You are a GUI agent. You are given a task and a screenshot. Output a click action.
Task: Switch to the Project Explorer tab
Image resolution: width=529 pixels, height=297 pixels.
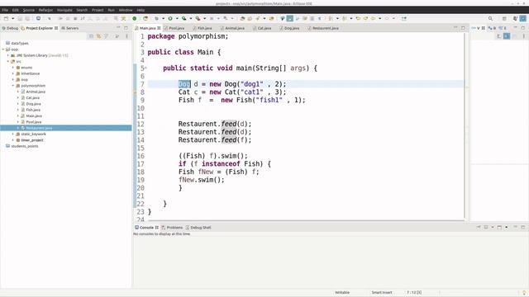pyautogui.click(x=40, y=28)
